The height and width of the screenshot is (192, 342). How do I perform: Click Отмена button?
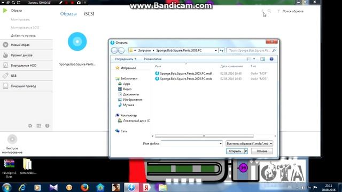(262, 151)
